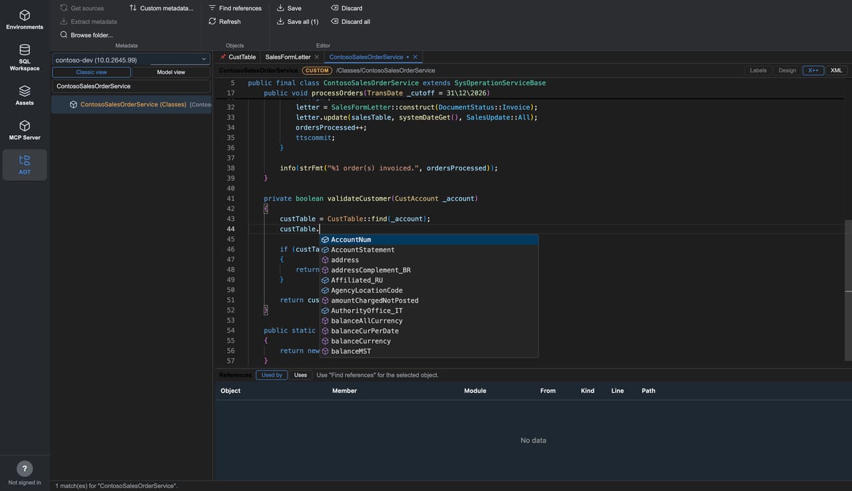Click the CUSTOM badge
Screen dimensions: 852x491
click(317, 71)
